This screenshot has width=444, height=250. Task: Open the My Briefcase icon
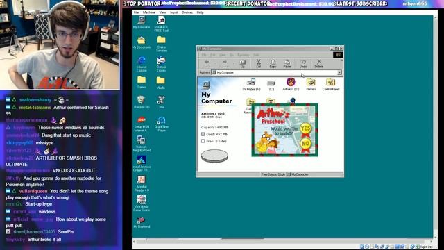pos(142,222)
